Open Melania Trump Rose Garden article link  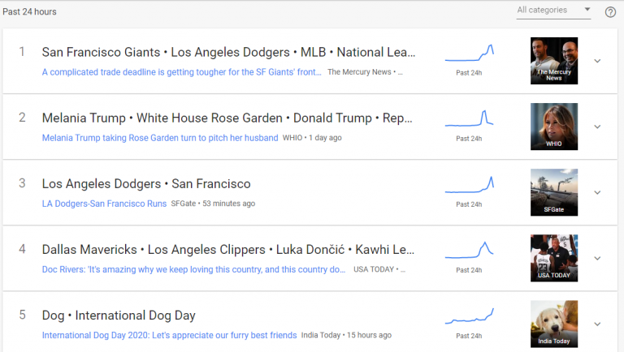coord(160,138)
